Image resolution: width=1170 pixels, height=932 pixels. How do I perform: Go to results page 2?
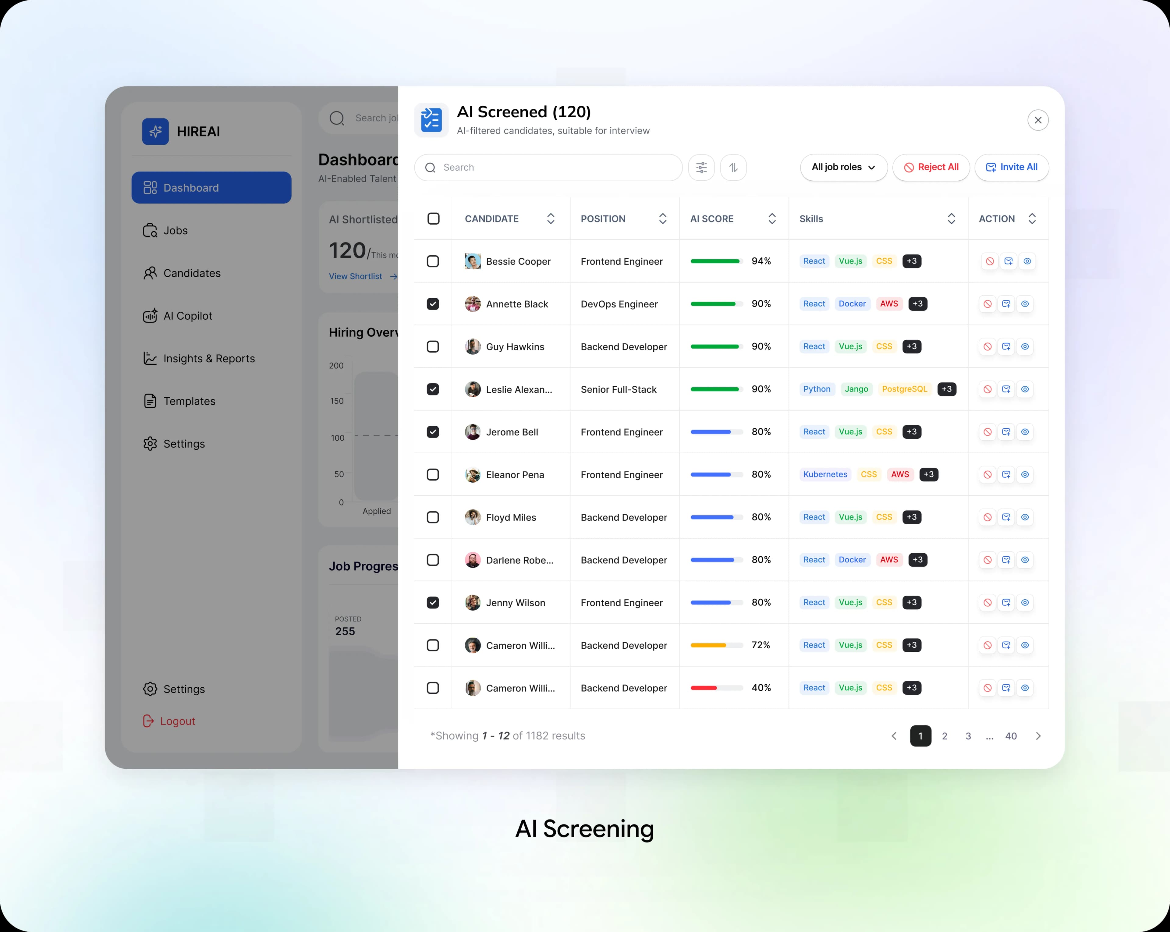tap(944, 736)
